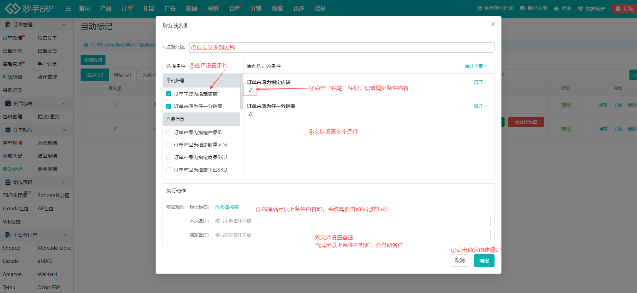Check 订单产品为指定产品ID checkbox
Image resolution: width=637 pixels, height=293 pixels.
coord(169,132)
